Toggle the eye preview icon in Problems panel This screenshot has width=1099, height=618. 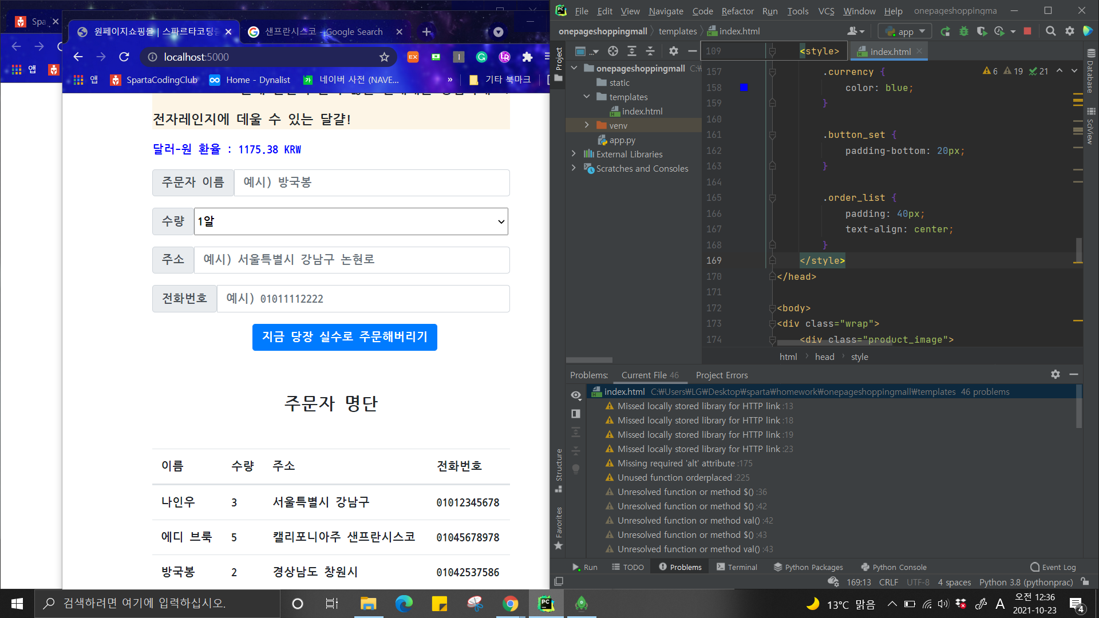[x=576, y=395]
